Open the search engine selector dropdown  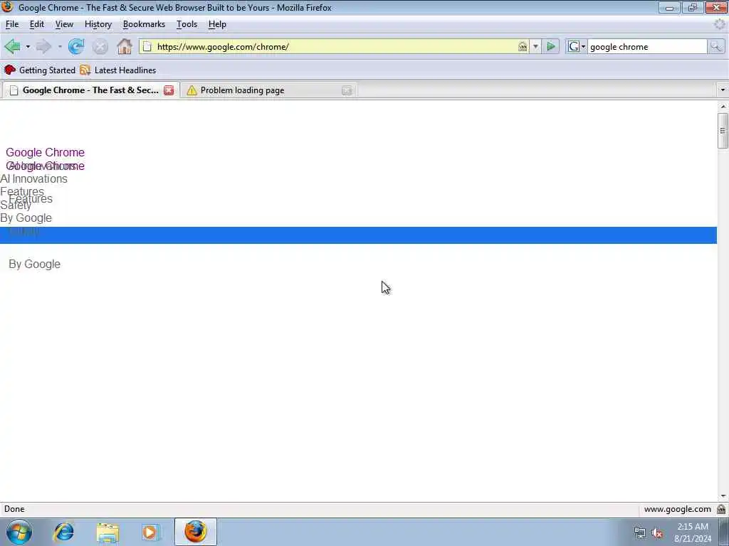[577, 46]
